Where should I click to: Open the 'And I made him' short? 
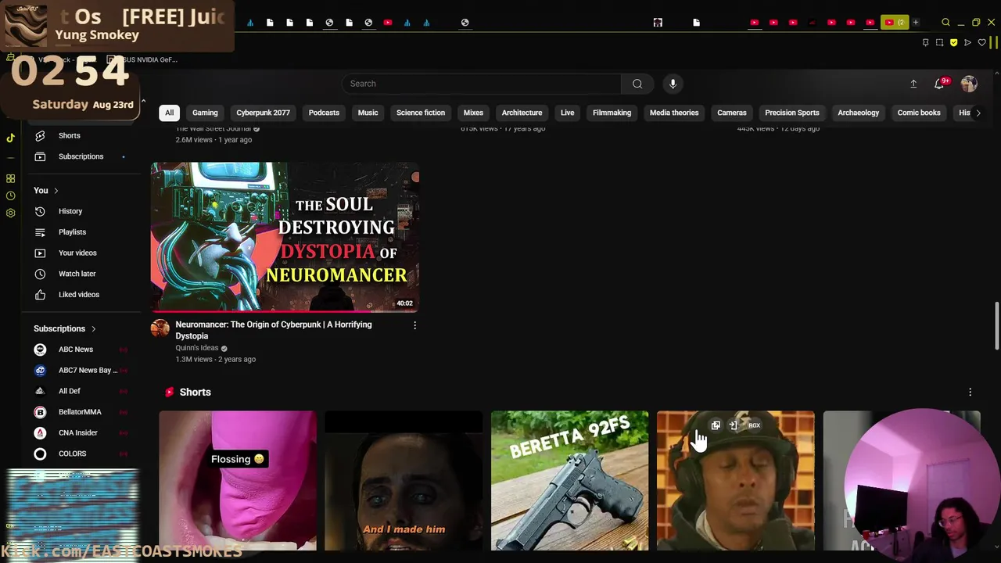click(404, 480)
